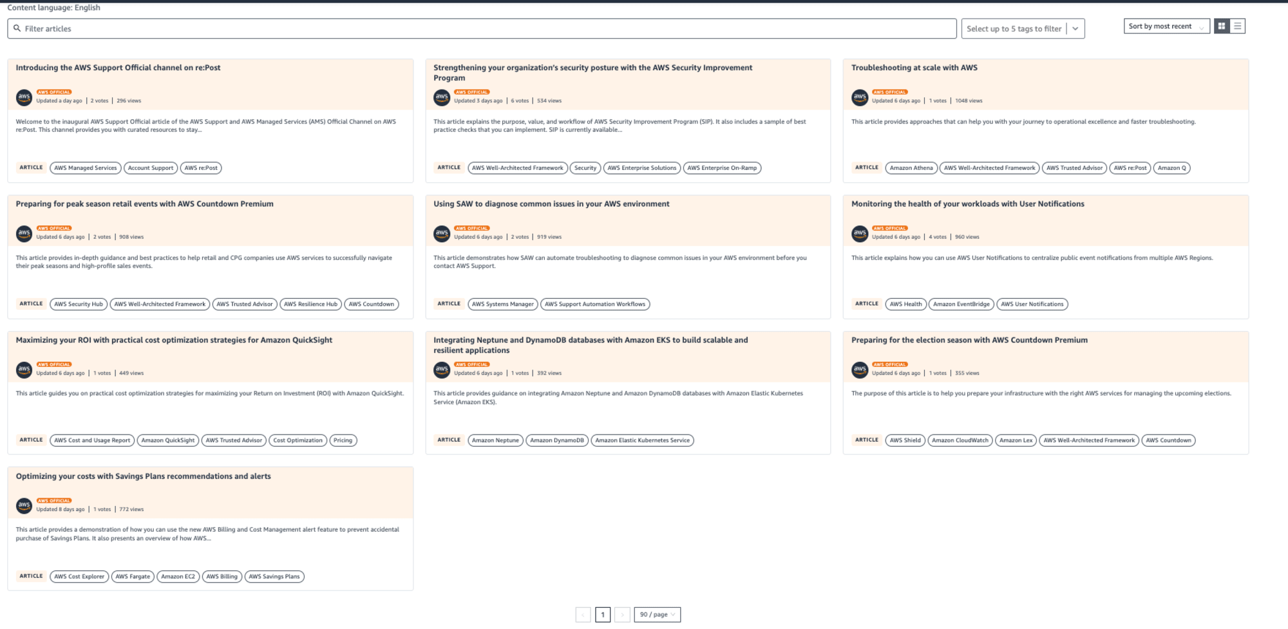
Task: Select the 'Security' tag
Action: pos(585,168)
